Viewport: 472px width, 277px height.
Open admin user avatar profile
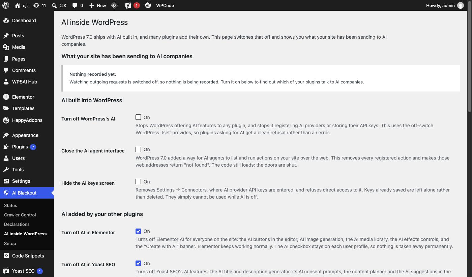click(461, 5)
